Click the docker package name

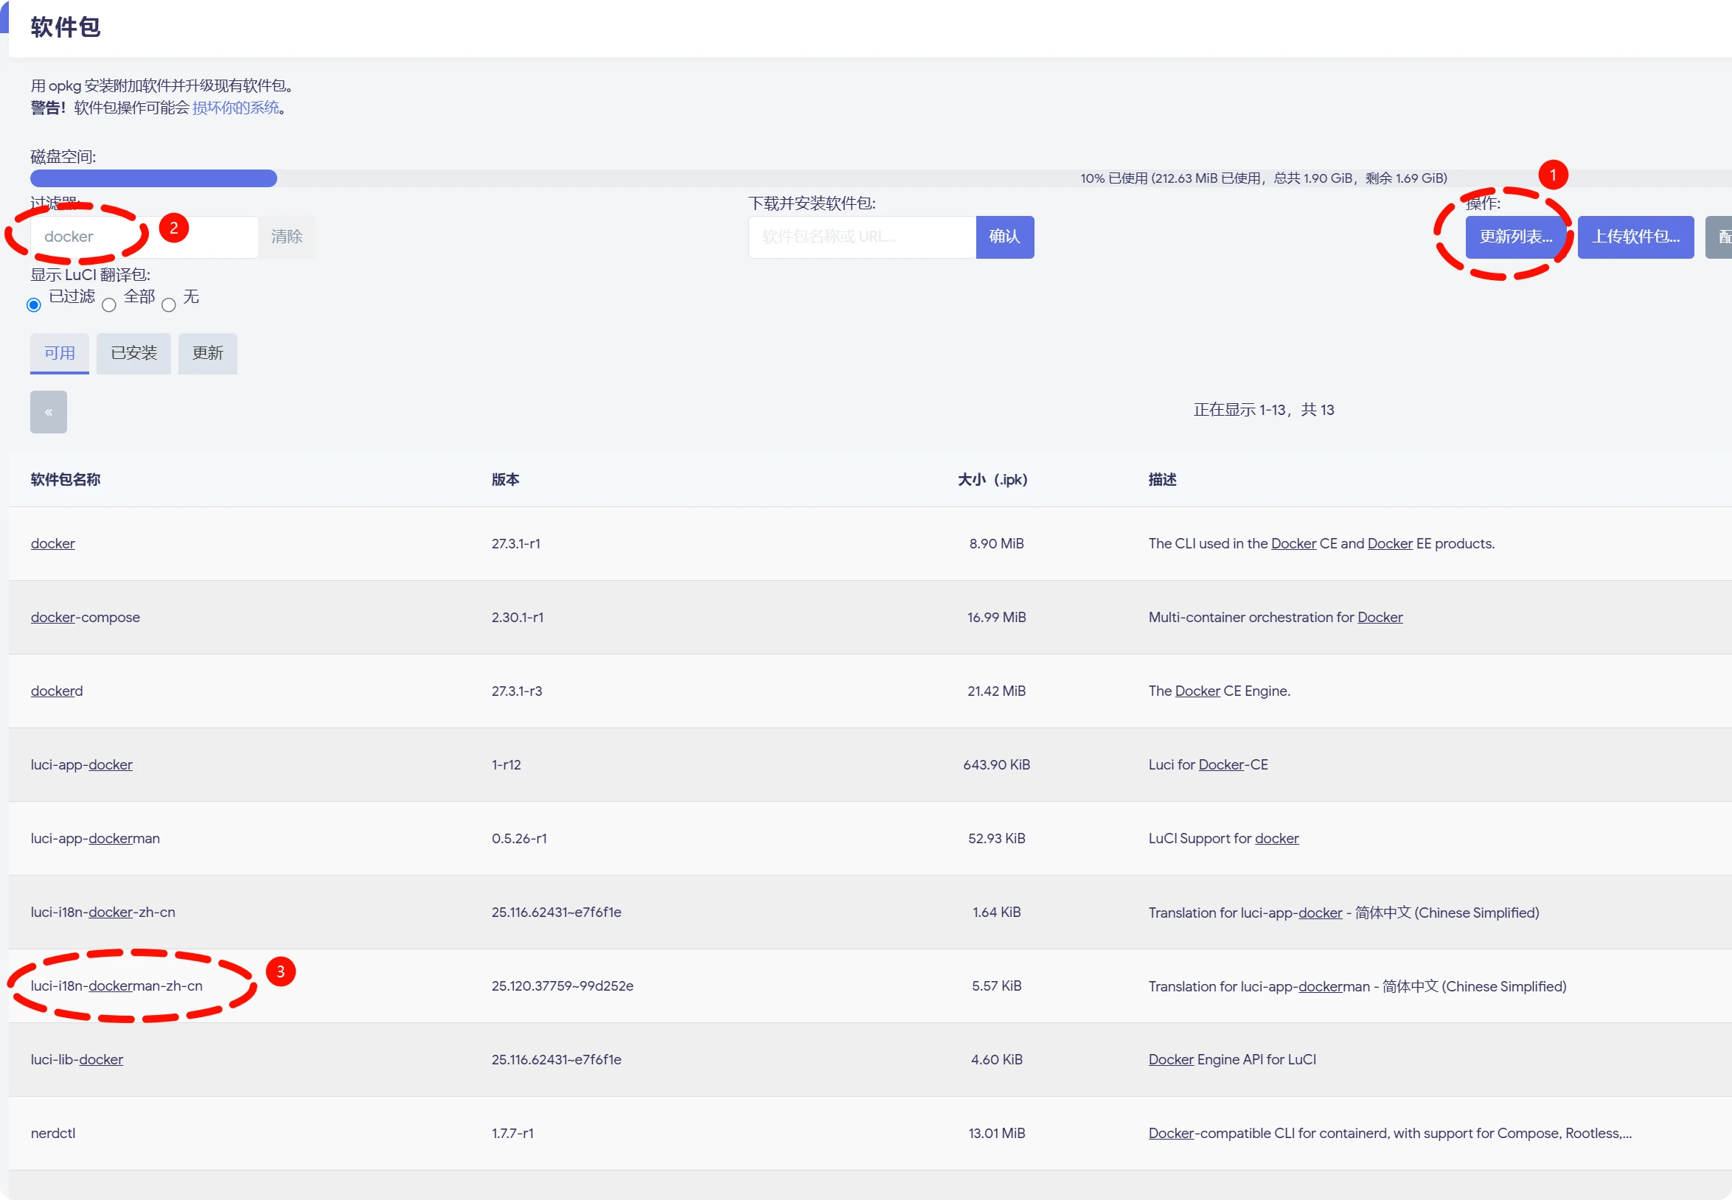pyautogui.click(x=52, y=543)
